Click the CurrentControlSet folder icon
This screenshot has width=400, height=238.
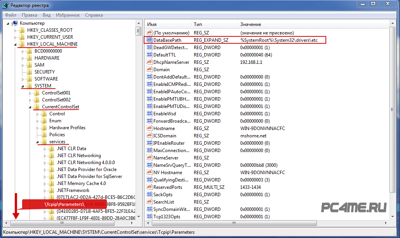37,107
